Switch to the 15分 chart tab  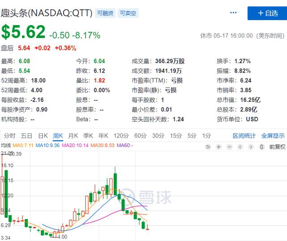pos(176,136)
